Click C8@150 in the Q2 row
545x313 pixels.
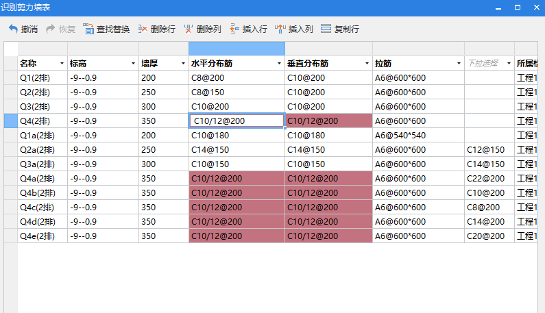point(237,92)
